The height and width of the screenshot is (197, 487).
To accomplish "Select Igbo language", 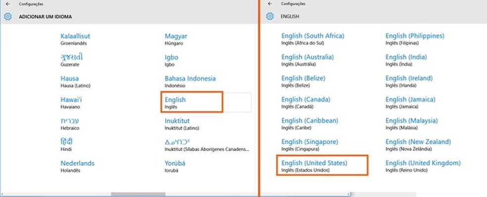I will pyautogui.click(x=171, y=60).
